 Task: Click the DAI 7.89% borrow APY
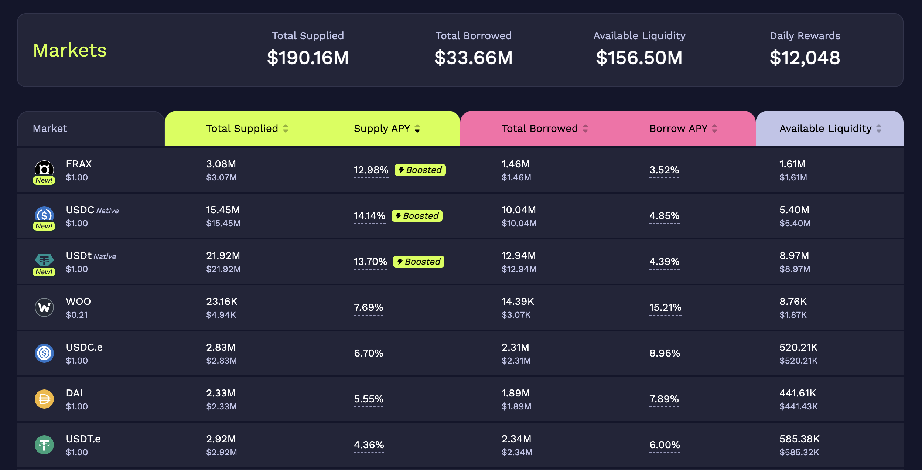pyautogui.click(x=664, y=399)
